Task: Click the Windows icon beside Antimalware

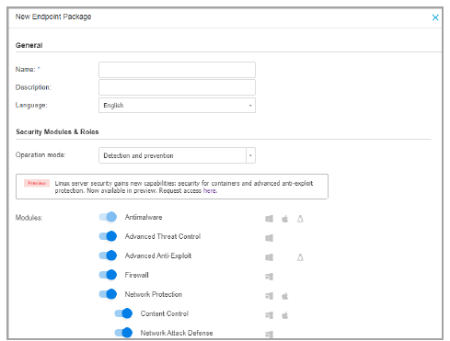Action: click(x=269, y=219)
